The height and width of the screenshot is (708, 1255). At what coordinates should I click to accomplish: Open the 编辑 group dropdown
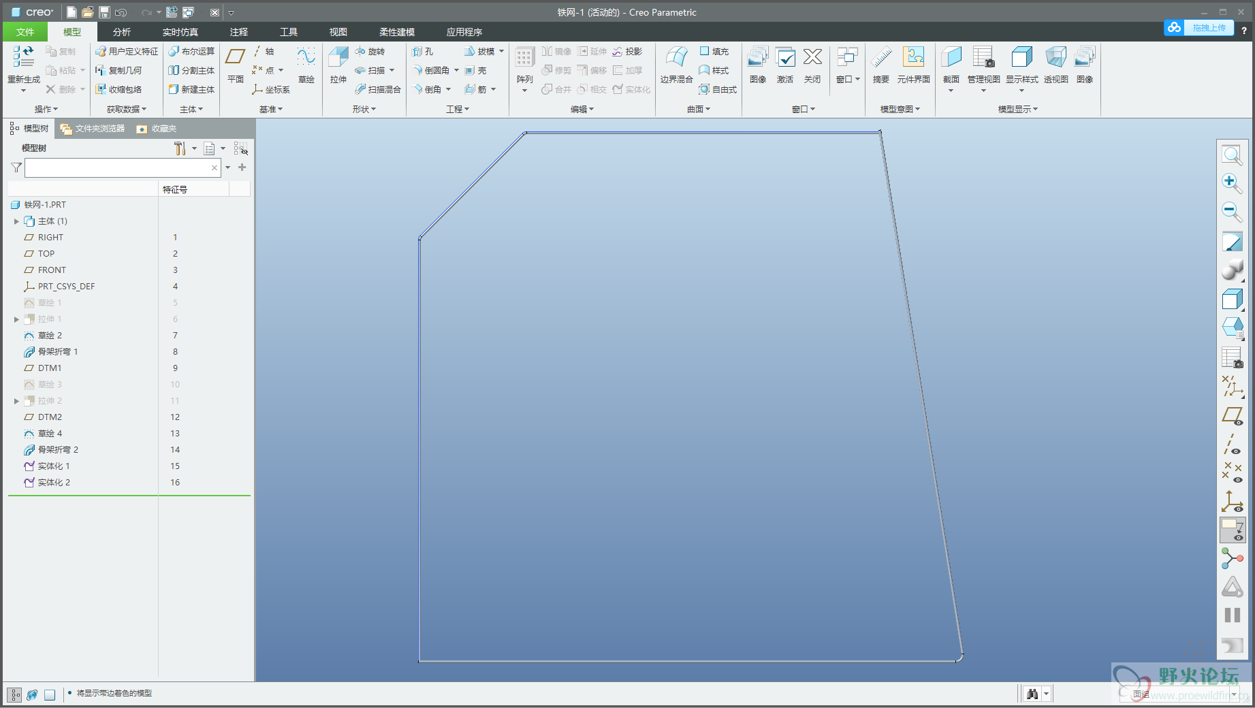tap(582, 109)
